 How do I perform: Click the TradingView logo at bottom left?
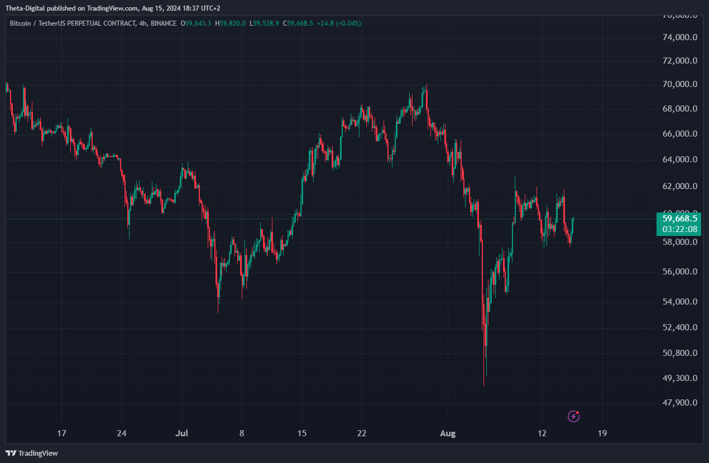pyautogui.click(x=32, y=453)
